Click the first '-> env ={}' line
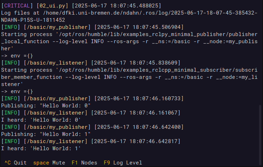Viewport: 263px width, 167px height. point(17,56)
